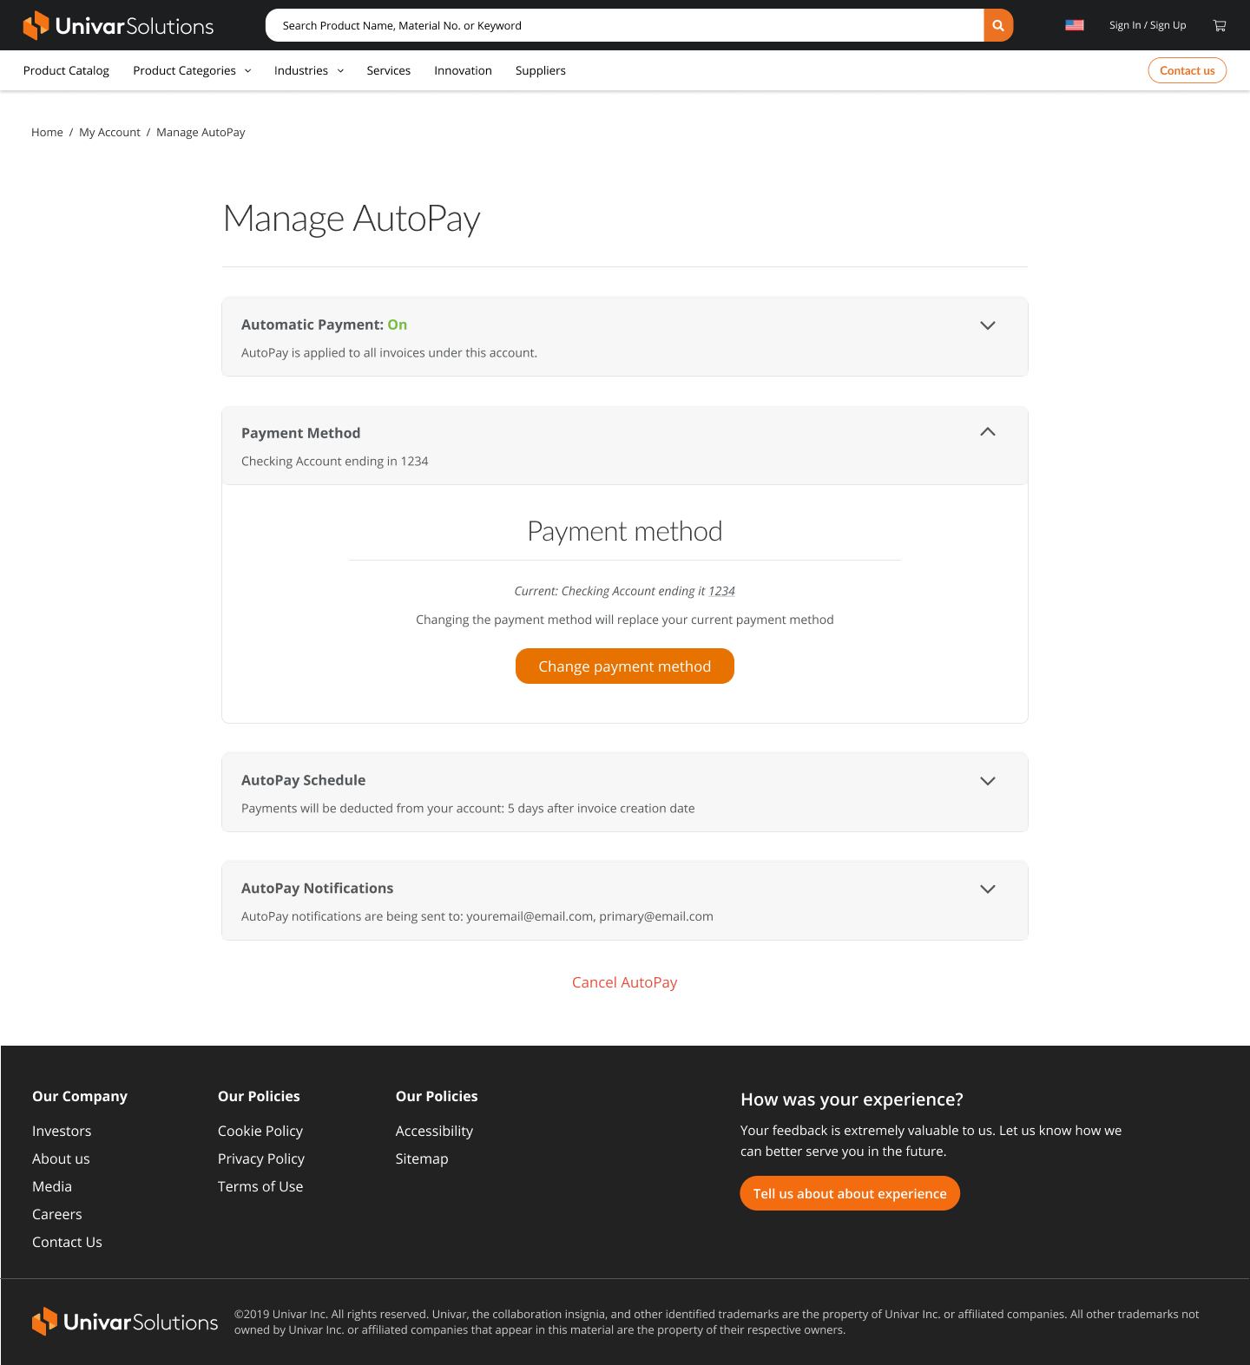This screenshot has width=1250, height=1365.
Task: Go to Home breadcrumb link
Action: pyautogui.click(x=47, y=132)
